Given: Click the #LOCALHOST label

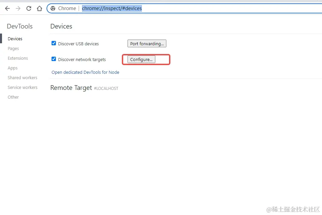Looking at the screenshot, I should coord(106,89).
